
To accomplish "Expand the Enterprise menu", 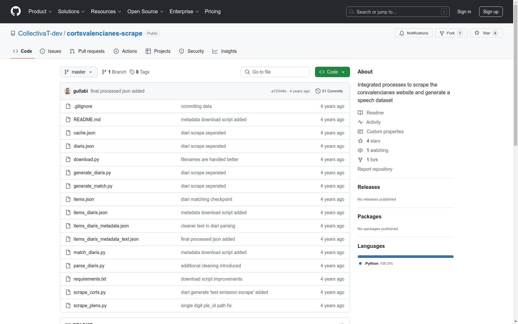I will (184, 12).
